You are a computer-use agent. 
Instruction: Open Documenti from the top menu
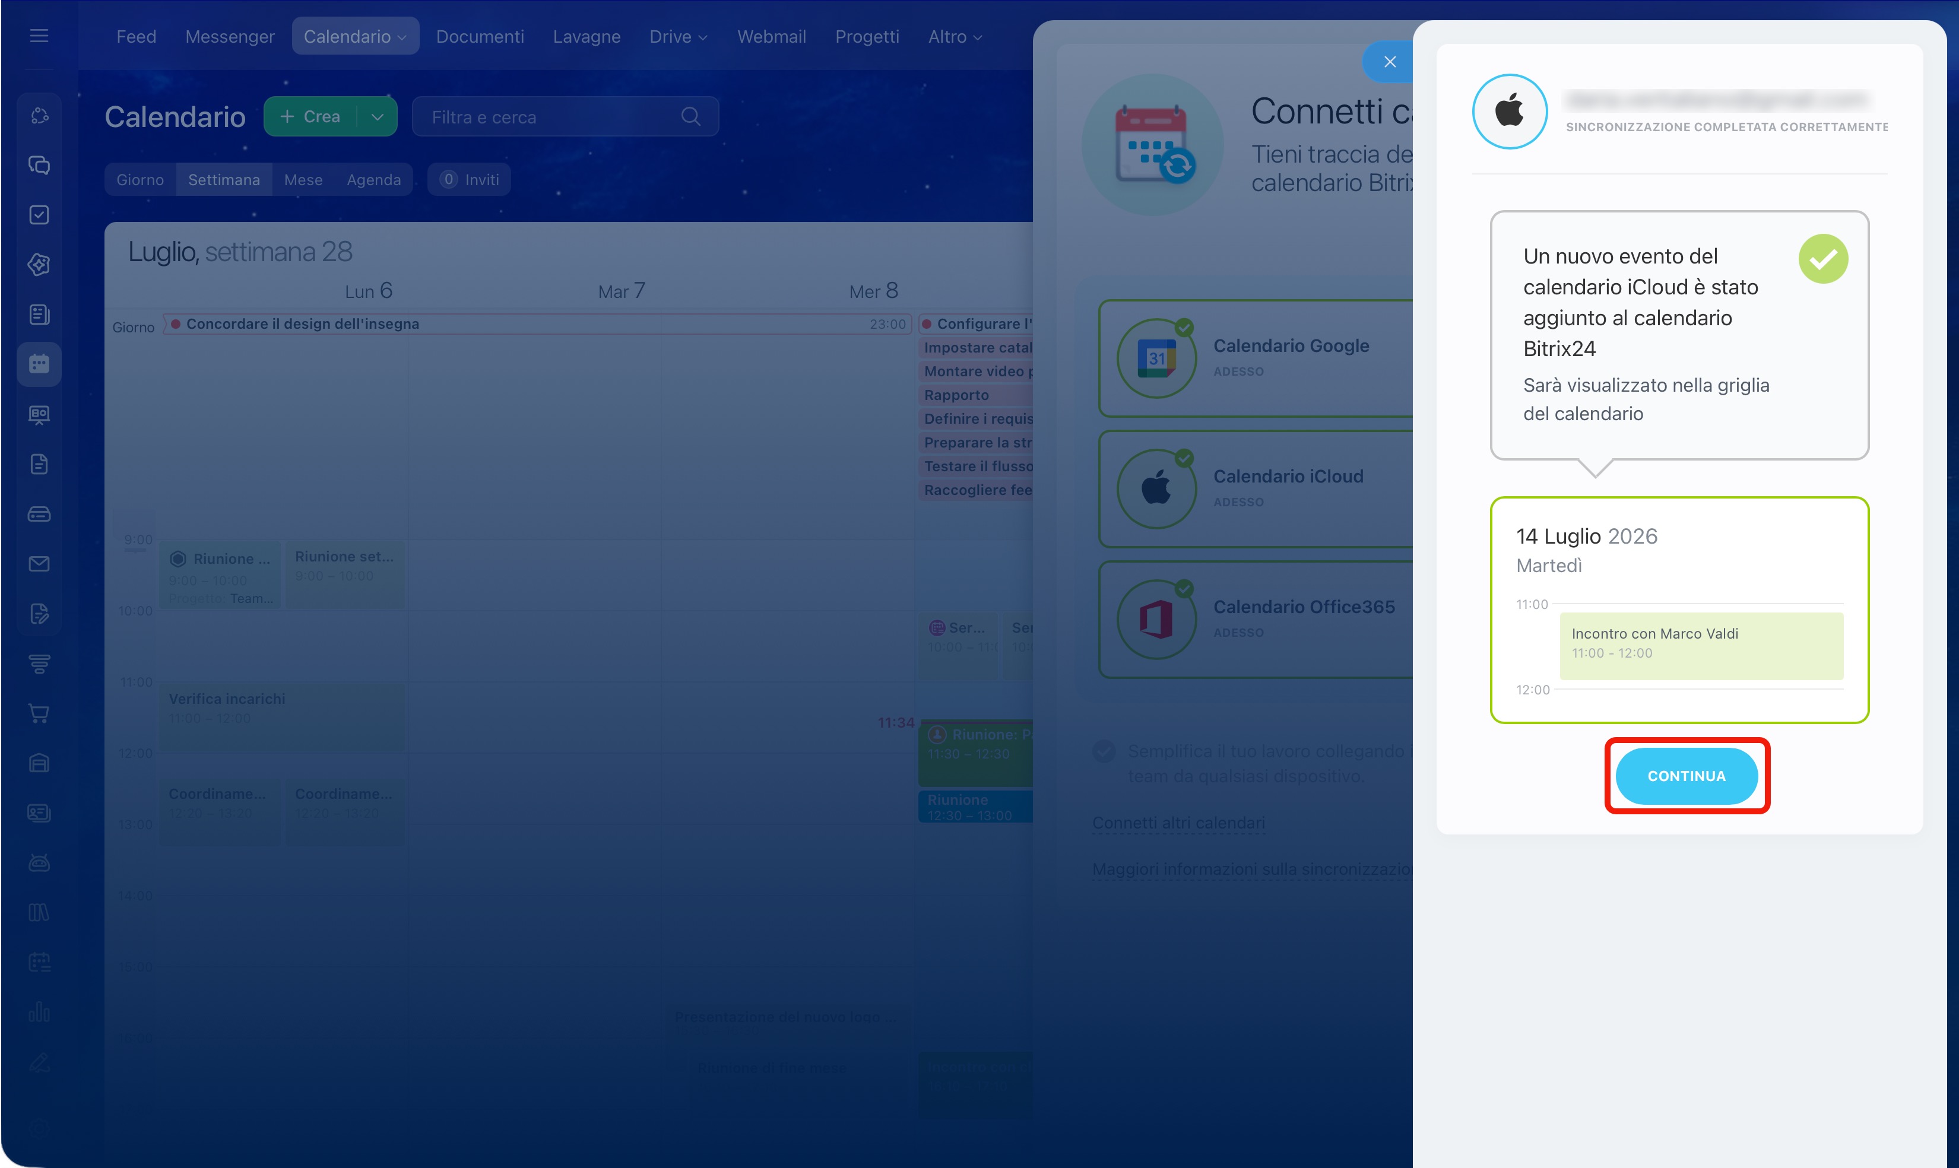click(x=480, y=37)
